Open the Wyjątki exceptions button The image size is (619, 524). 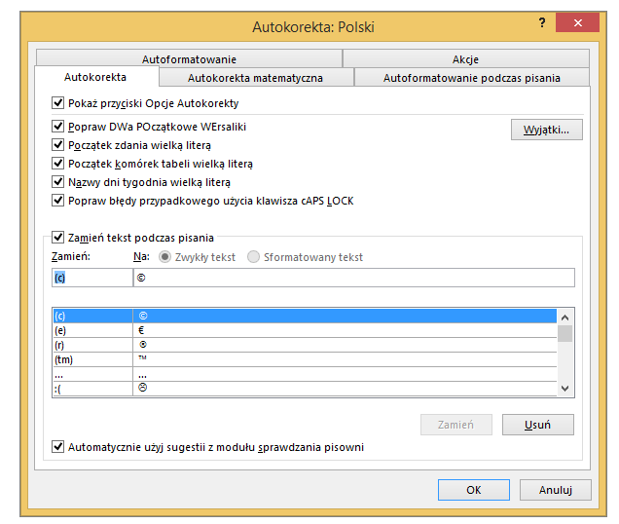(546, 130)
